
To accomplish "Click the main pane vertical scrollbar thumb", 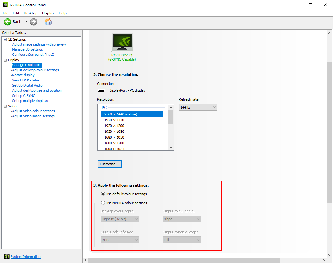I will coord(329,132).
